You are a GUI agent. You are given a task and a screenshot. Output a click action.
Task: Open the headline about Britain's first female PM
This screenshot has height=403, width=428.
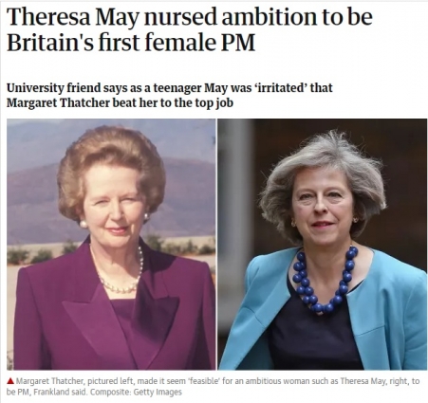tap(189, 30)
